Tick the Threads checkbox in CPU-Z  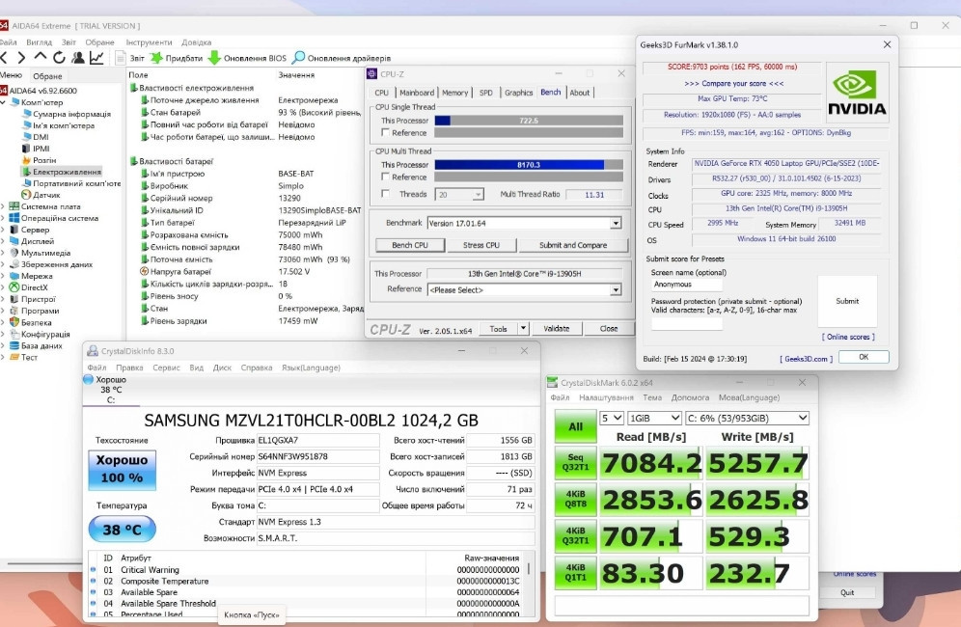point(386,194)
